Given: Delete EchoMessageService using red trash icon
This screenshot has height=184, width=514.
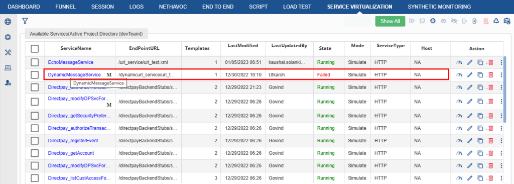Looking at the screenshot, I should (x=490, y=62).
